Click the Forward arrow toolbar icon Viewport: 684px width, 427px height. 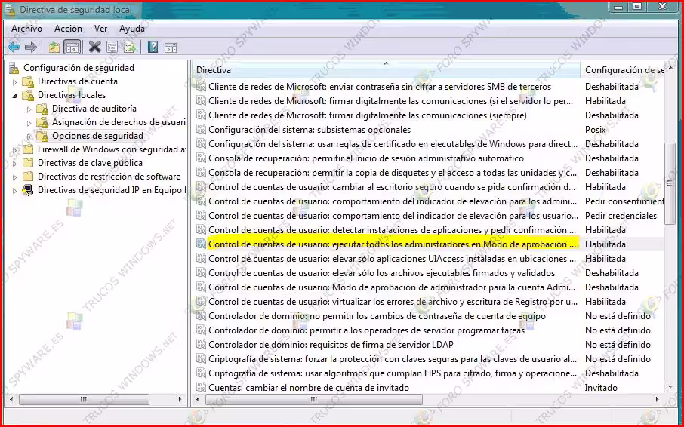point(30,47)
